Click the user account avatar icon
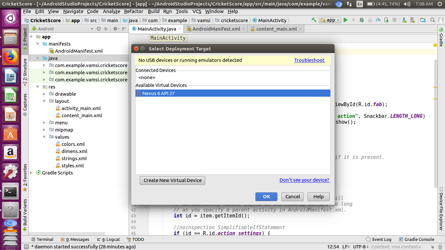Viewport: 445px width, 250px height. (441, 20)
